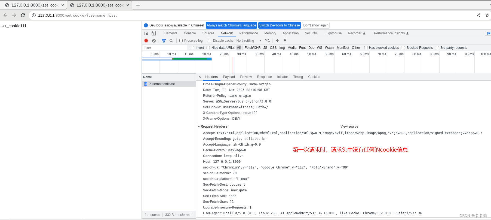Click Switch DevTools to Chinese button

pos(280,25)
